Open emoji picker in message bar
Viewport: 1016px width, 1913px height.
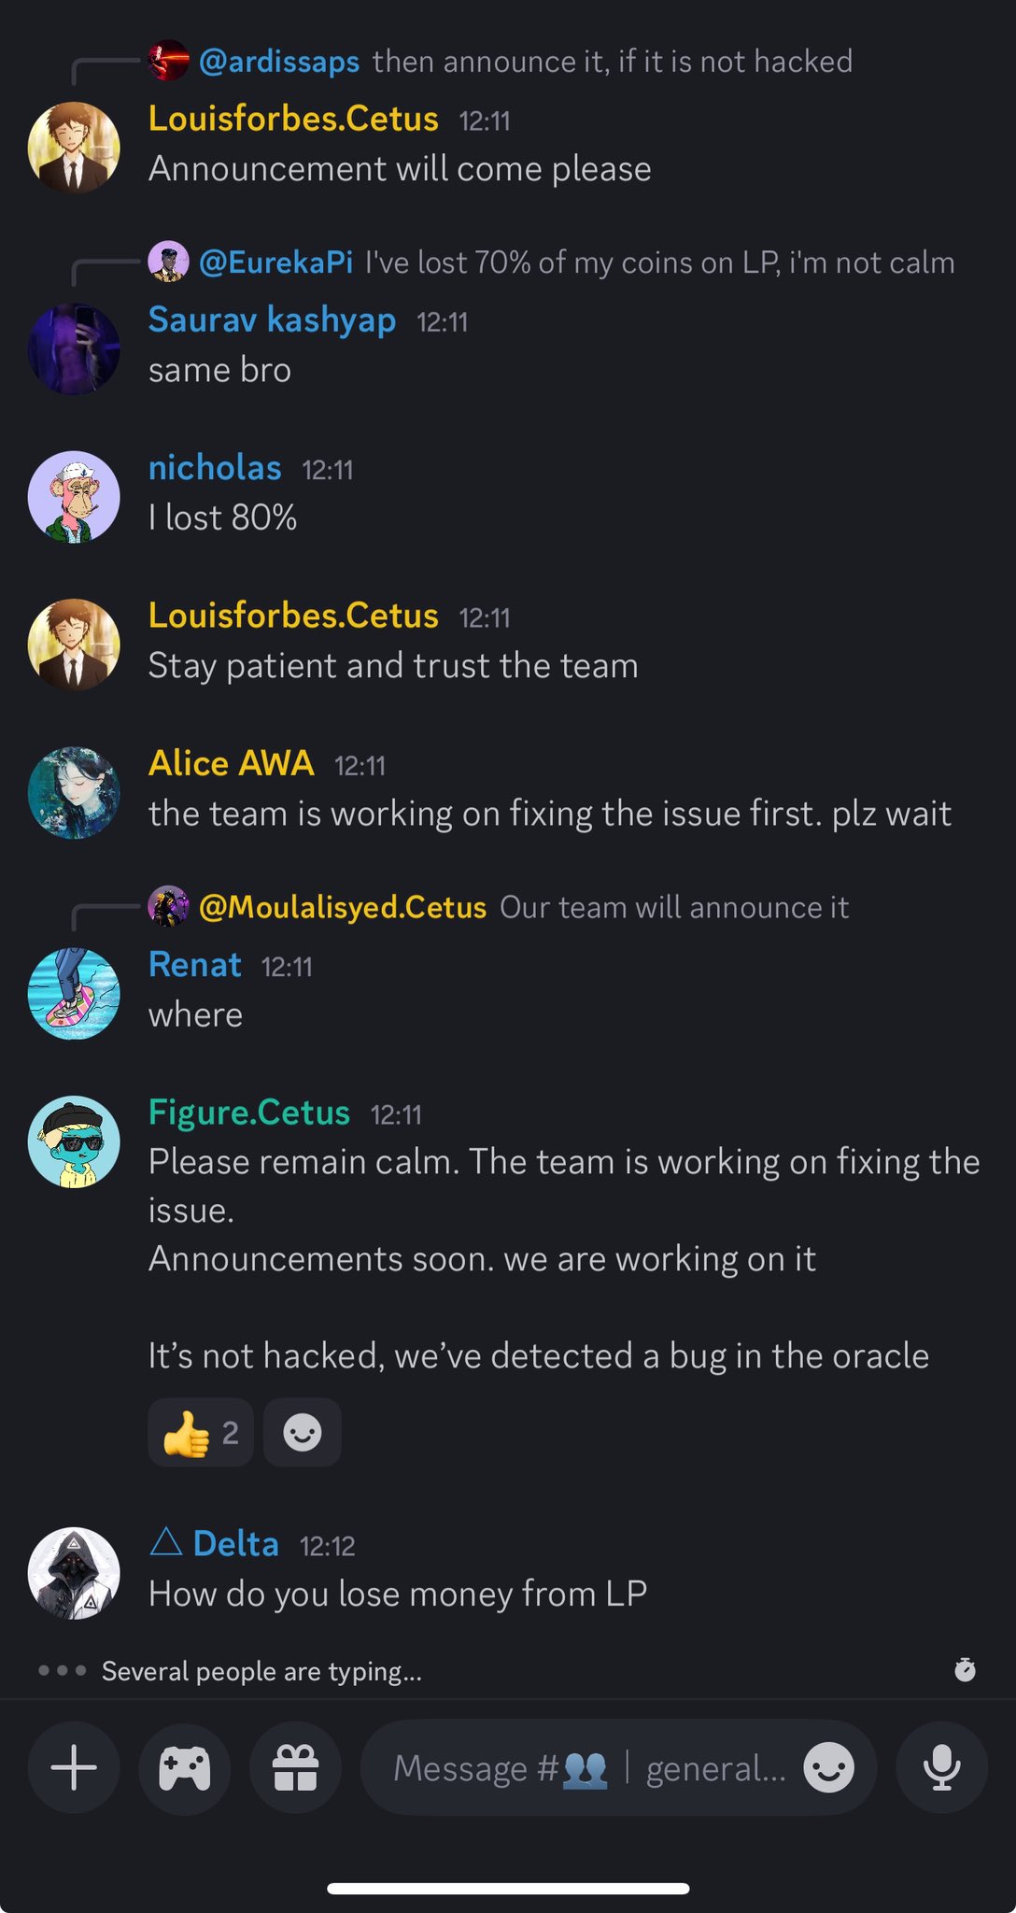[828, 1767]
